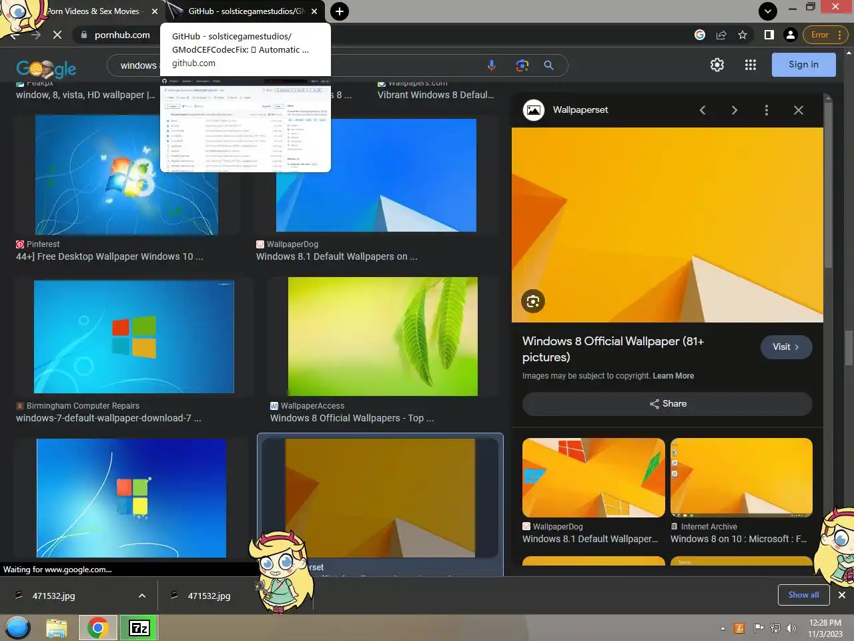Click Show all downloads
The width and height of the screenshot is (854, 641).
(x=803, y=595)
